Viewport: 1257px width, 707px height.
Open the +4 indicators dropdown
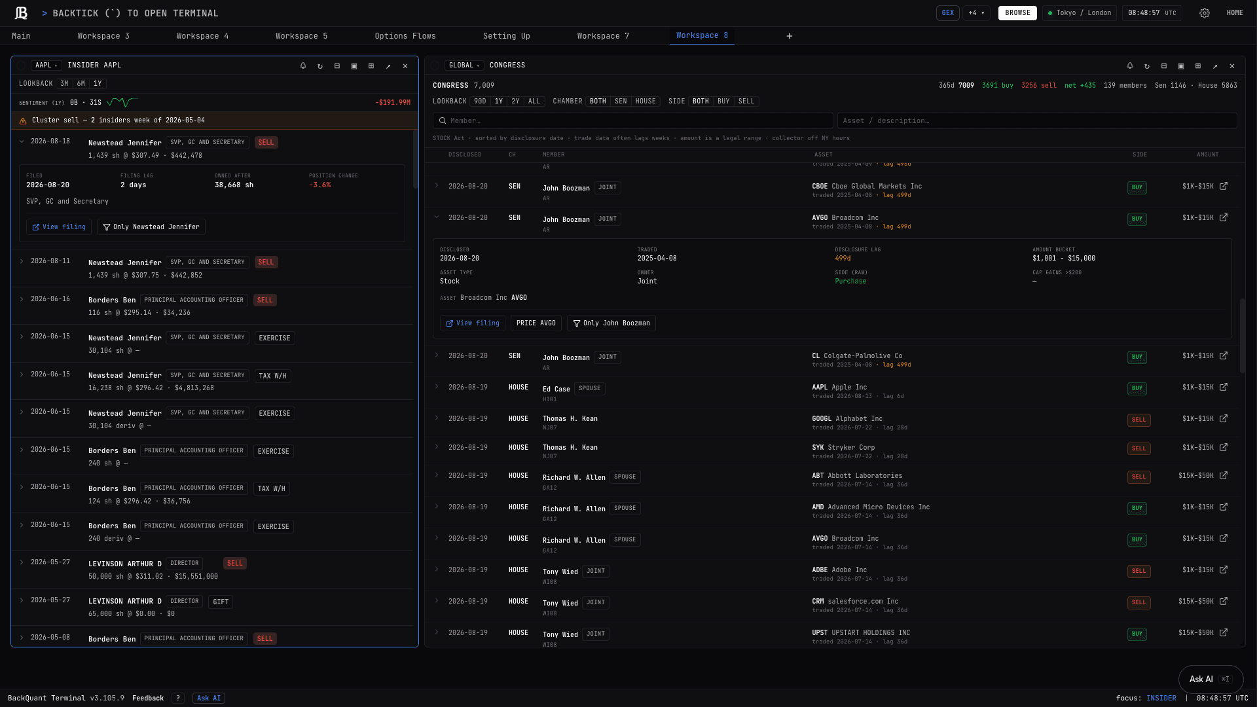[x=976, y=13]
